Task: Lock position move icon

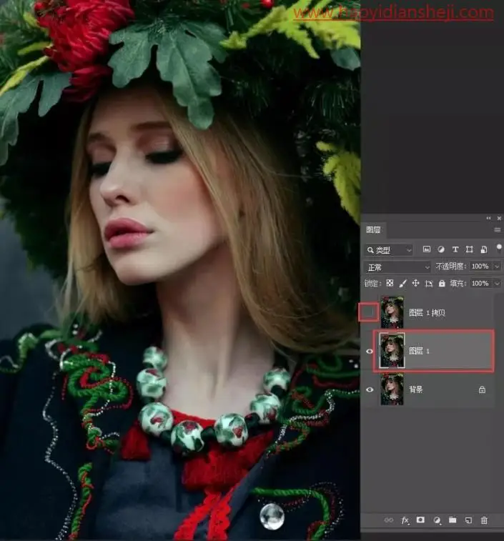Action: tap(415, 283)
